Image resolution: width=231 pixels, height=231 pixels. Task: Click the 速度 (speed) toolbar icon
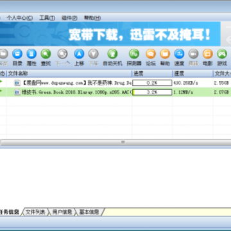[179, 54]
